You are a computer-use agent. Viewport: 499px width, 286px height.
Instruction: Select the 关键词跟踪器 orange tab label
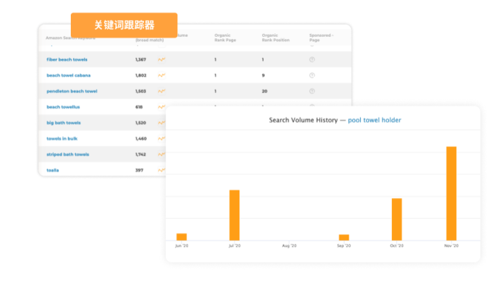point(124,25)
